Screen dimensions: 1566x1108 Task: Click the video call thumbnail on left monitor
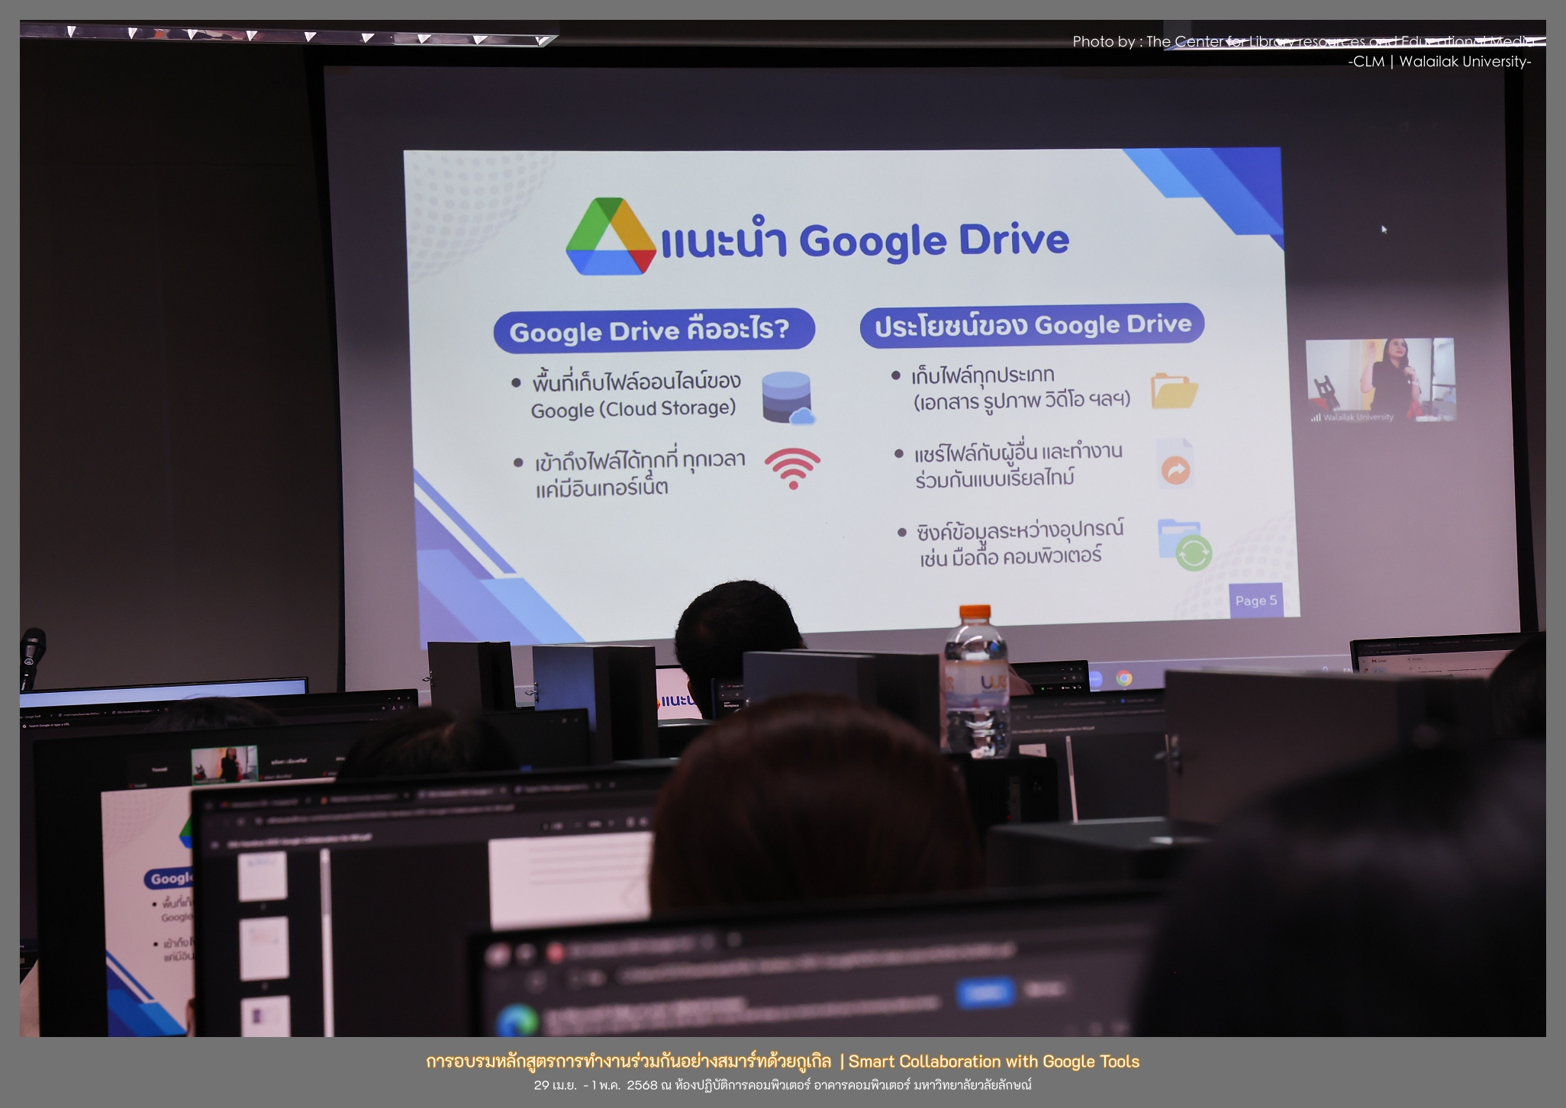(x=224, y=765)
